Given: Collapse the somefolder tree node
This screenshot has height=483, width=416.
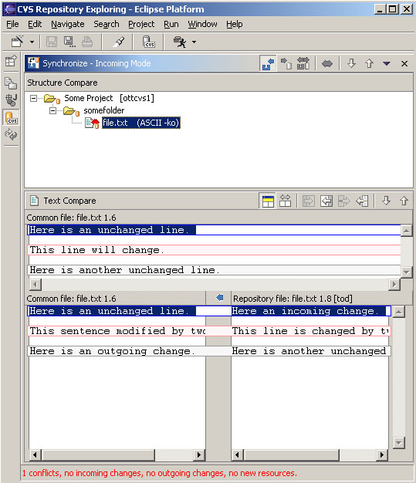Looking at the screenshot, I should (53, 110).
